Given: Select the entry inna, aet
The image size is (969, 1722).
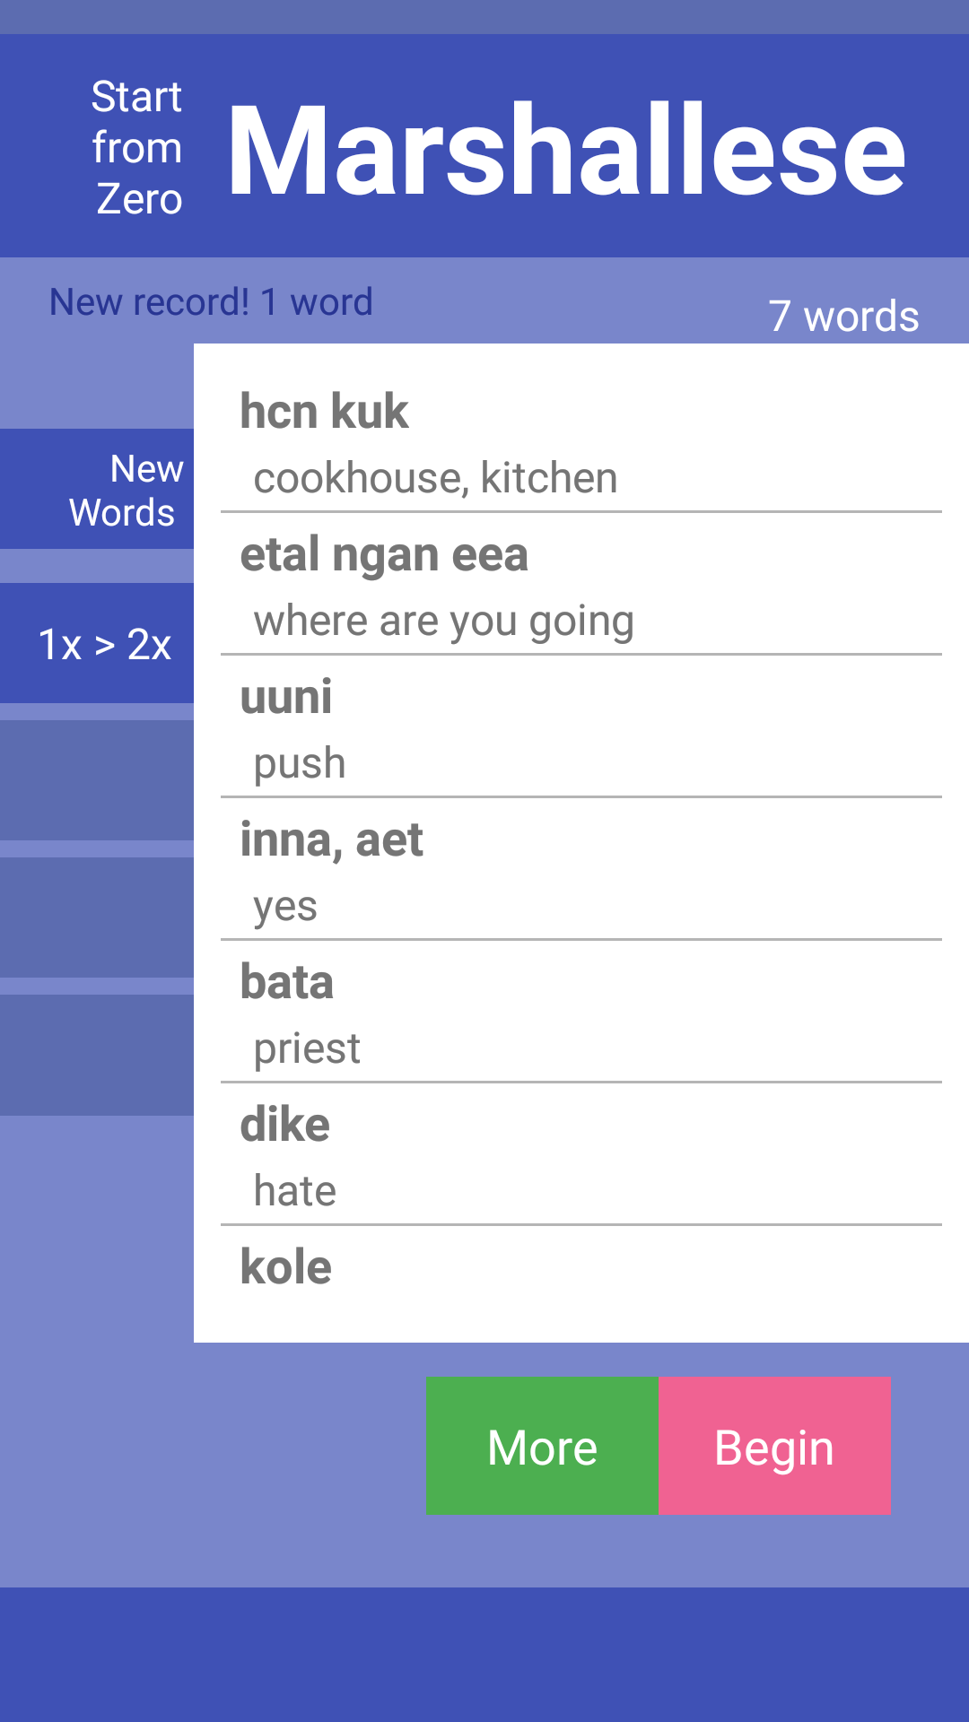Looking at the screenshot, I should (332, 839).
